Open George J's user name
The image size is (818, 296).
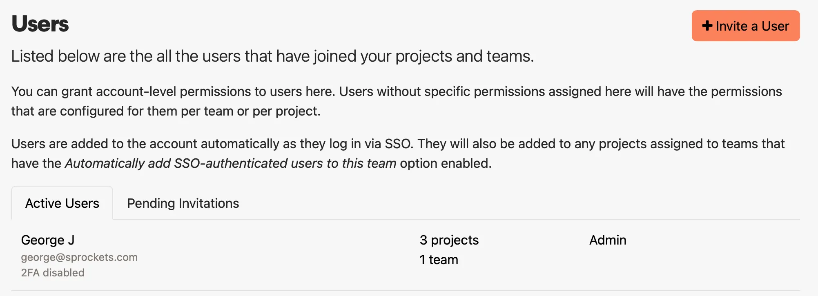tap(48, 240)
